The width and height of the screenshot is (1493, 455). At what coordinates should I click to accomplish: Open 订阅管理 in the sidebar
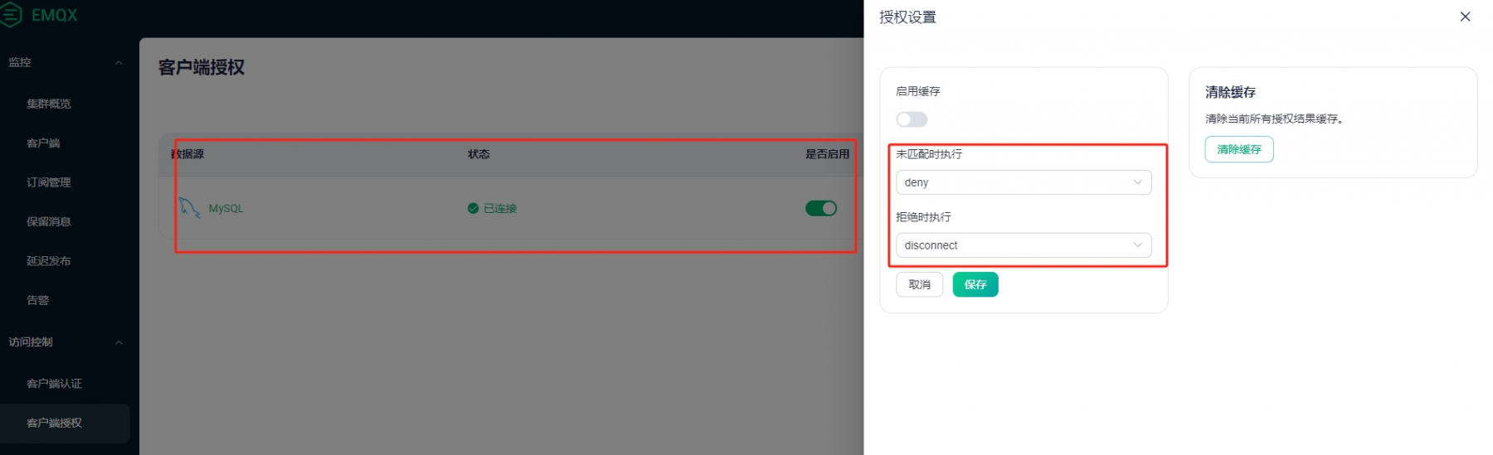[x=49, y=182]
